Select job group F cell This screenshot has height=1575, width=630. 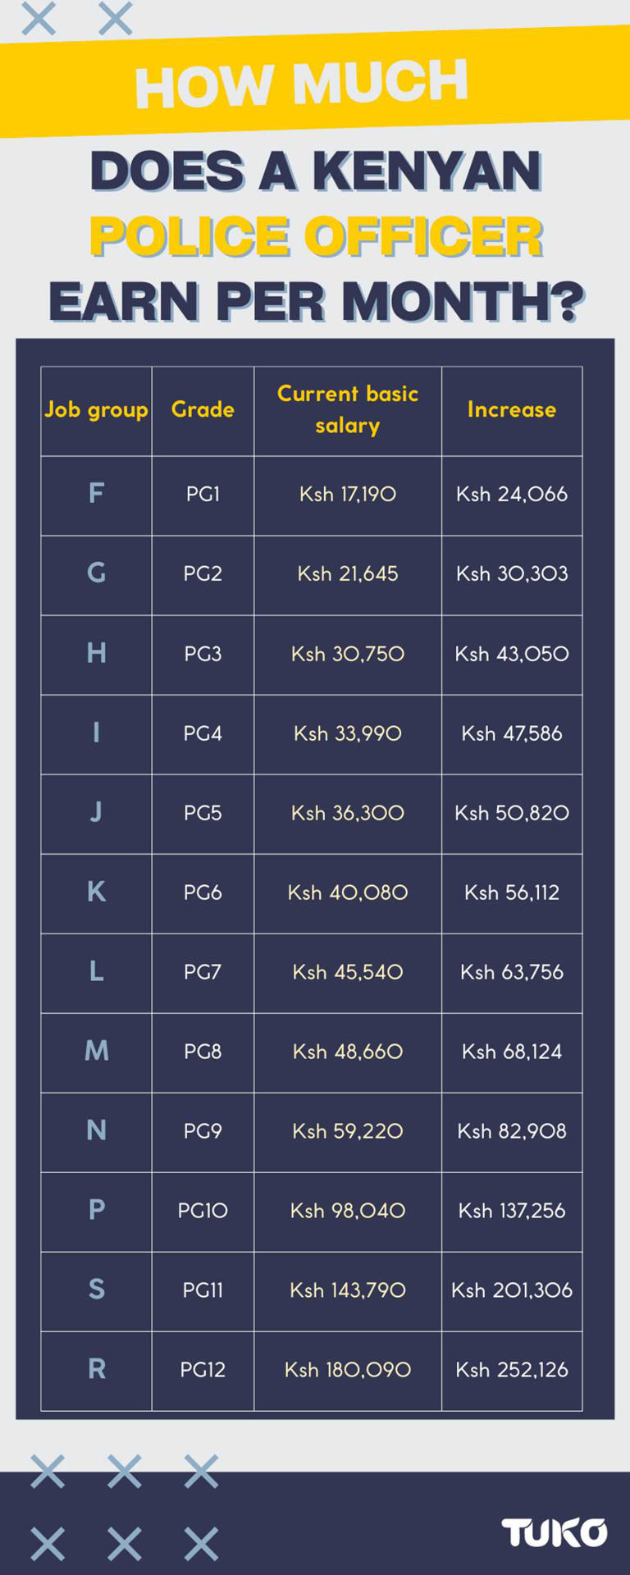[x=96, y=495]
